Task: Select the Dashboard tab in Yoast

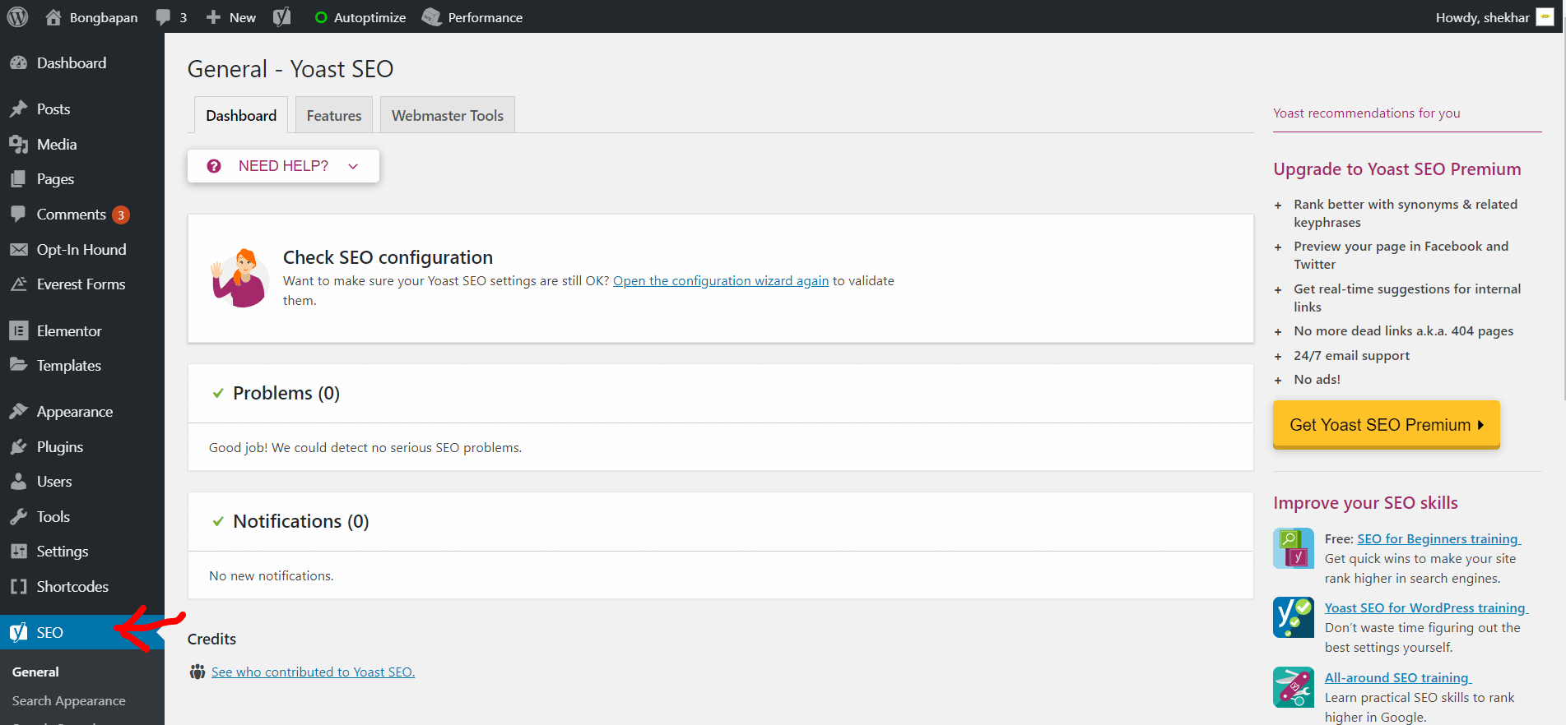Action: pos(241,115)
